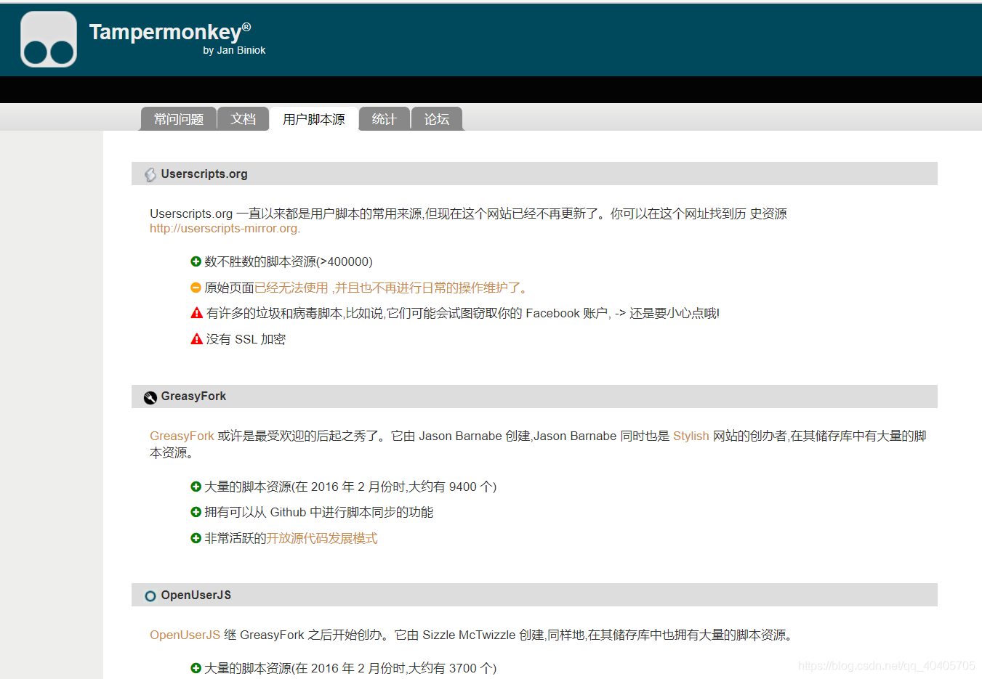Viewport: 982px width, 679px height.
Task: Click green plus icon beside Github 同步功能
Action: click(x=196, y=512)
